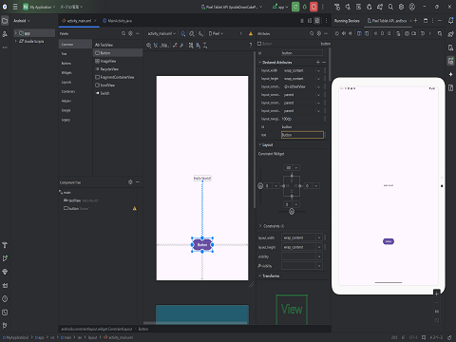Click the purple button in emulator screen

389,241
